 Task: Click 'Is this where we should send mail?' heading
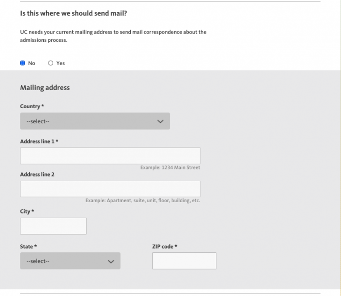(x=73, y=13)
